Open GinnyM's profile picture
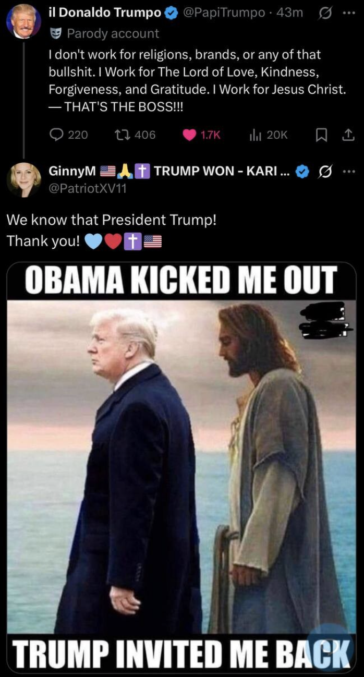Viewport: 364px width, 677px height. [x=23, y=180]
